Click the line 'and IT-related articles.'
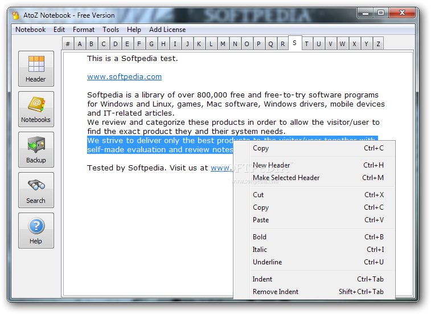The width and height of the screenshot is (431, 314). (x=131, y=113)
